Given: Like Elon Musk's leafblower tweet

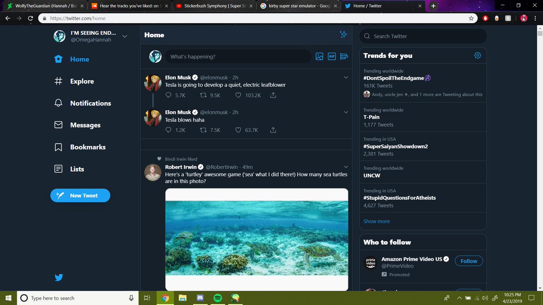Looking at the screenshot, I should 238,95.
